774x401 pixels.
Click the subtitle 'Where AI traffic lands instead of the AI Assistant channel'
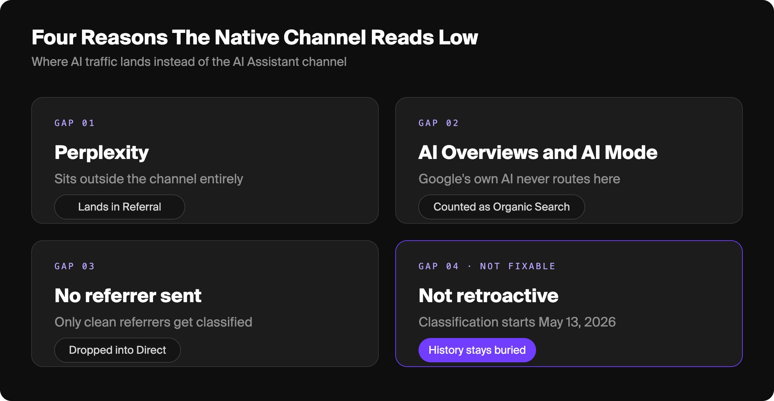click(x=189, y=62)
